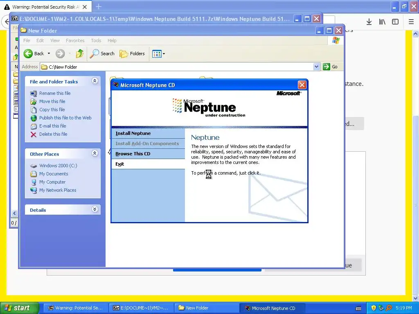
Task: Click E-mail this file task
Action: pos(53,126)
